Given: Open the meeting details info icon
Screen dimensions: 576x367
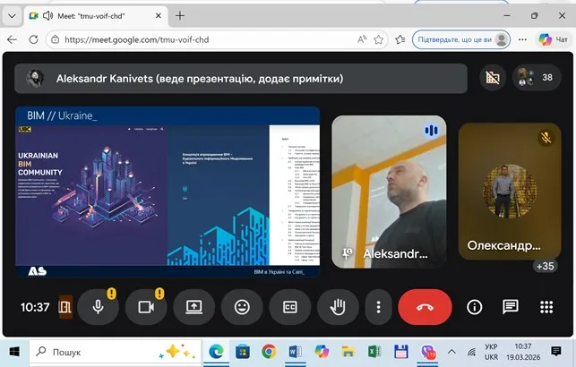Looking at the screenshot, I should [475, 307].
